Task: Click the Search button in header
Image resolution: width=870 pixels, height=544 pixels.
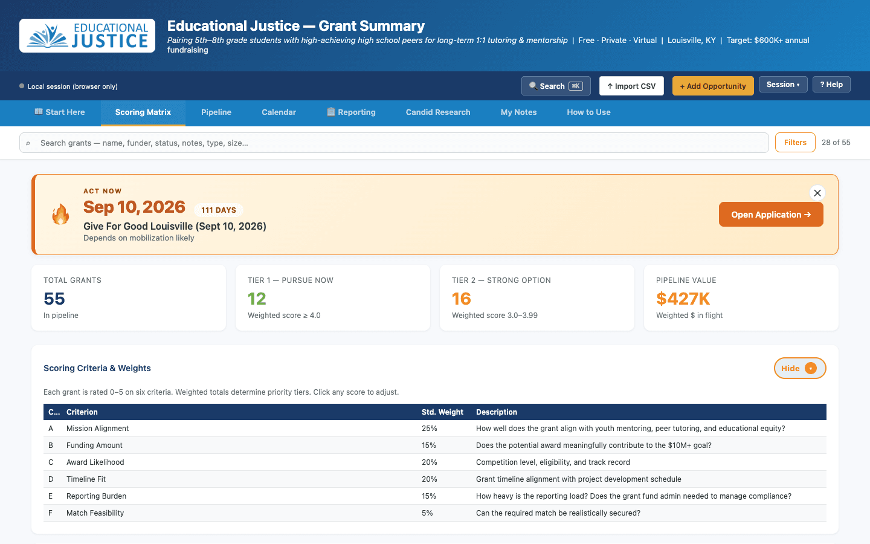Action: point(556,86)
